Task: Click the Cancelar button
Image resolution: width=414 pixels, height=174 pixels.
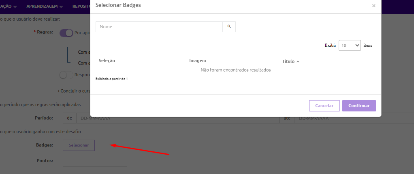Action: coord(324,106)
